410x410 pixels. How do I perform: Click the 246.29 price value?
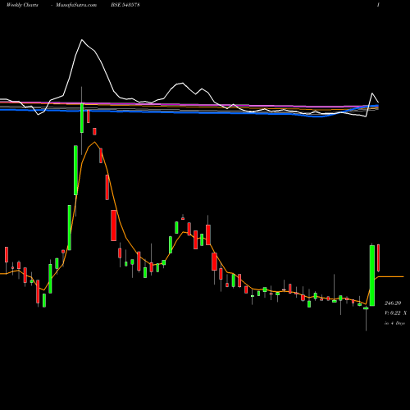(393, 303)
